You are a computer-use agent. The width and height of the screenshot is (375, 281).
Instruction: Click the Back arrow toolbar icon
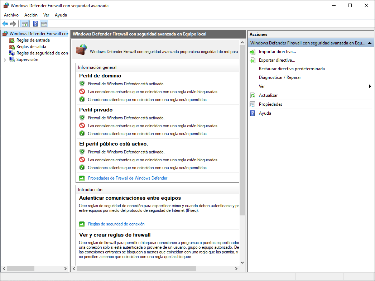(x=5, y=24)
